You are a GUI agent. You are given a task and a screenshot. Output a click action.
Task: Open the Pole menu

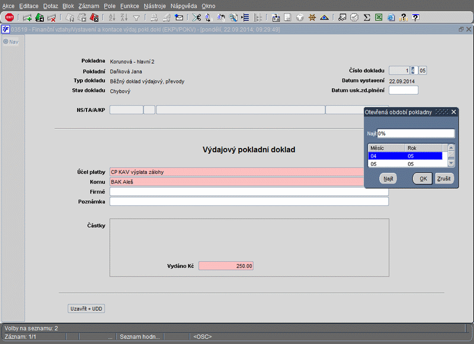110,6
